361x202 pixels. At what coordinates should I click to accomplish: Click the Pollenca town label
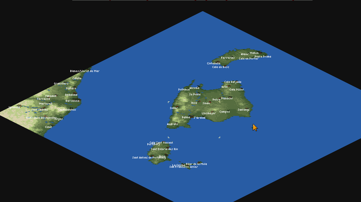pyautogui.click(x=184, y=89)
